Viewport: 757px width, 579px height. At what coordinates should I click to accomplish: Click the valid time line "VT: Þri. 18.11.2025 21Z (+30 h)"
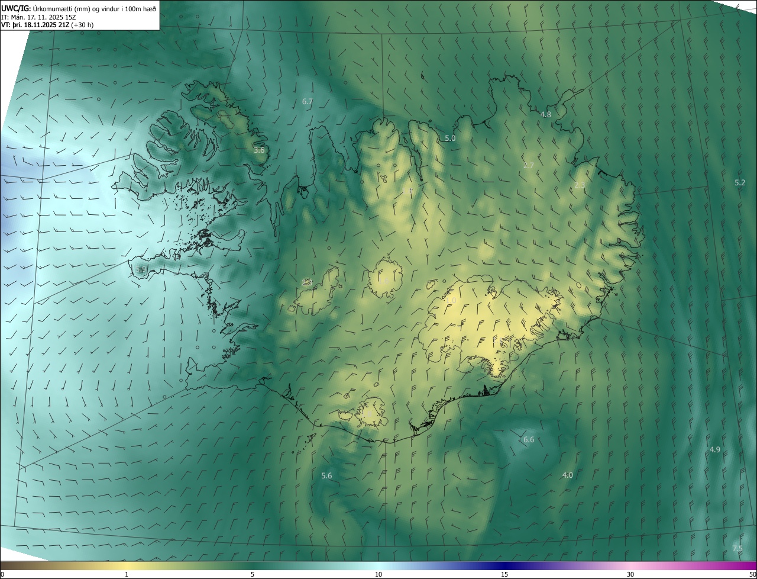point(47,25)
